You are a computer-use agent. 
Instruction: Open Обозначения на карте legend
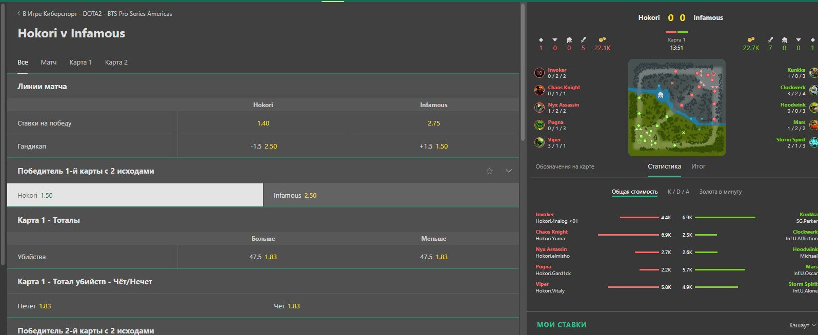tap(565, 167)
